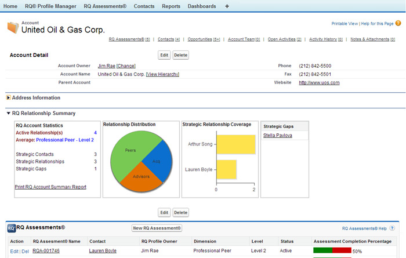This screenshot has width=406, height=258.
Task: Click the Strategic Relationships statistic row
Action: (56, 162)
